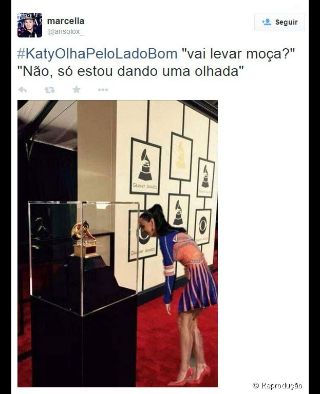The width and height of the screenshot is (320, 394).
Task: Open the marcella display name link
Action: point(66,21)
